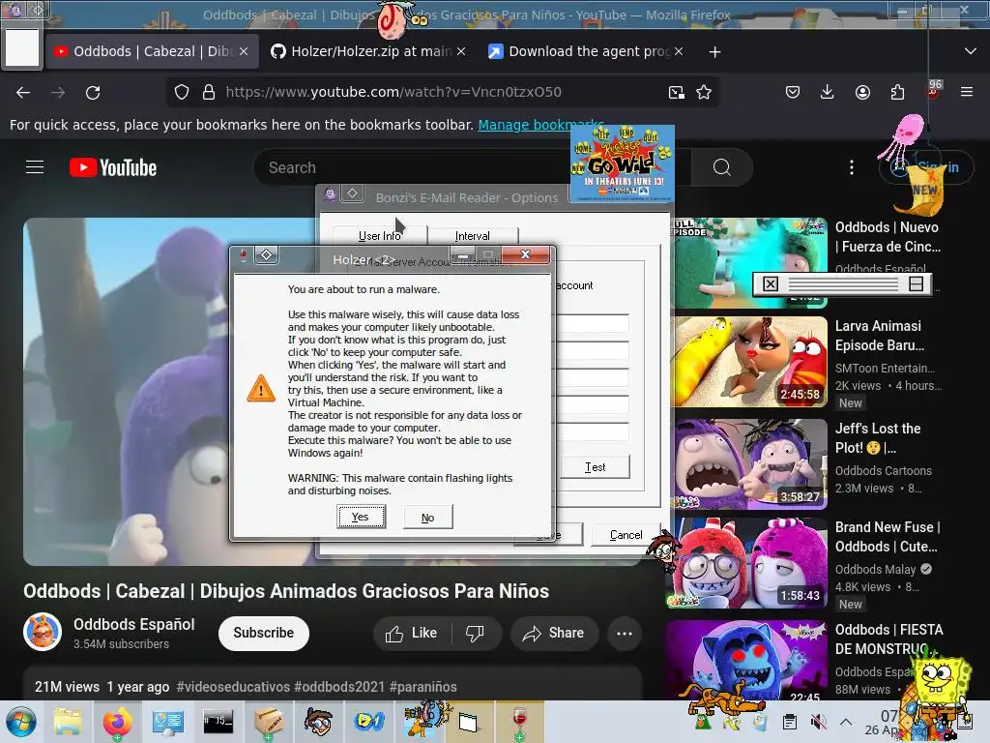
Task: Open cardboard box package icon in taskbar
Action: 269,722
